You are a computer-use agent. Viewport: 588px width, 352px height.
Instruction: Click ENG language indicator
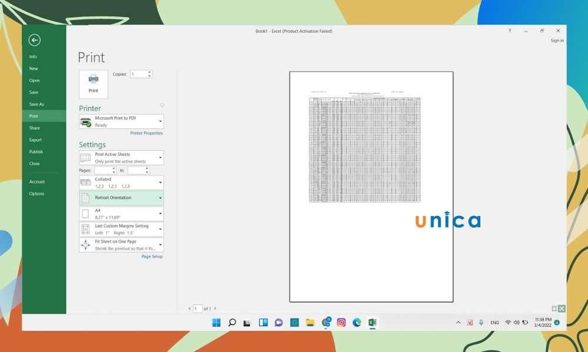pos(495,323)
